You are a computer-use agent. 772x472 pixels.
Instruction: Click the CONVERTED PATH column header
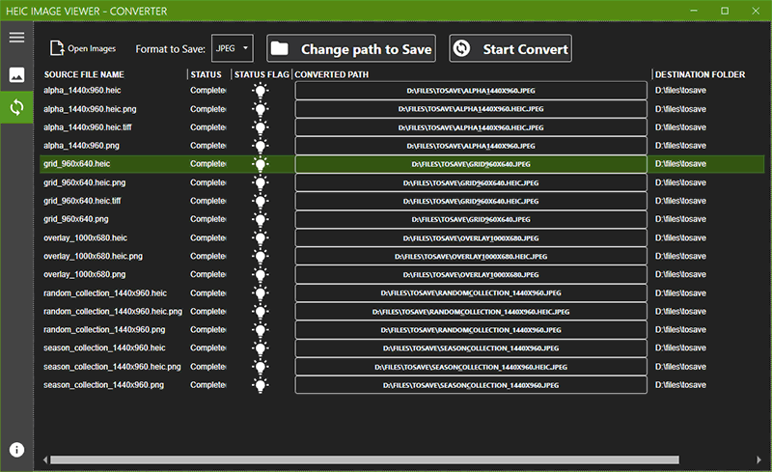pyautogui.click(x=331, y=74)
